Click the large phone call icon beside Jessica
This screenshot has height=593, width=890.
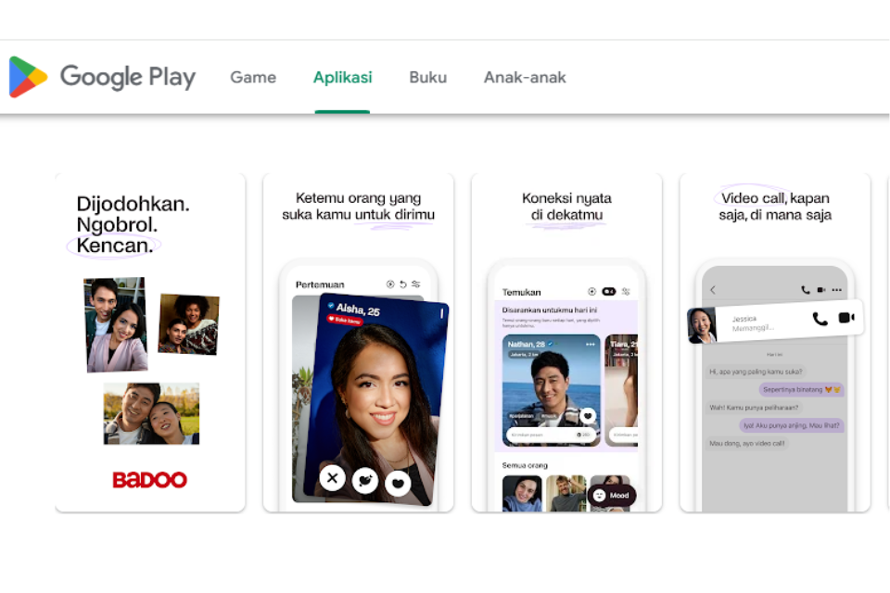coord(820,319)
